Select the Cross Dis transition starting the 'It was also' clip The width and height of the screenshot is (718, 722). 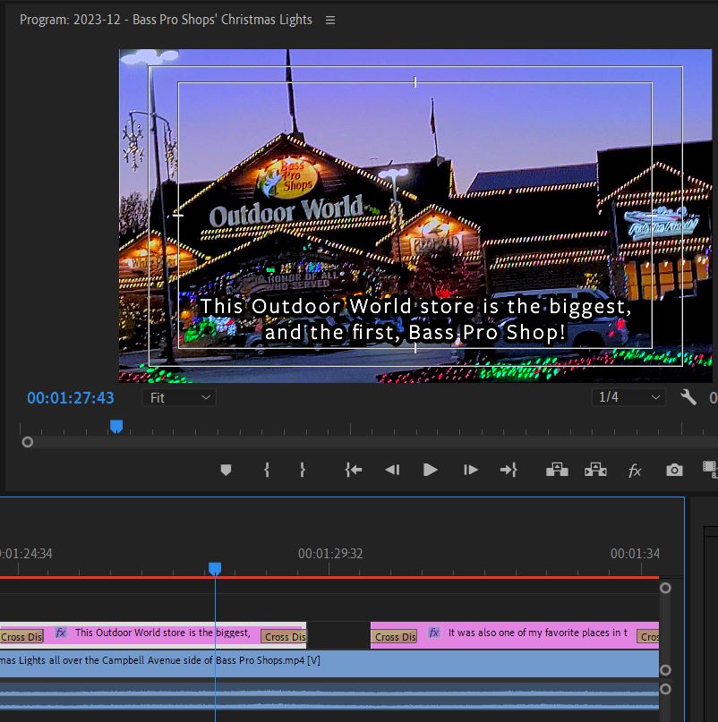tap(395, 637)
